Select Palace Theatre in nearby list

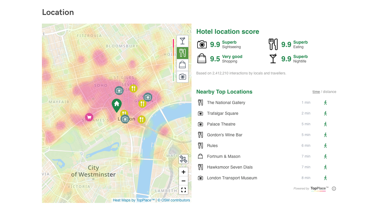[x=221, y=124]
